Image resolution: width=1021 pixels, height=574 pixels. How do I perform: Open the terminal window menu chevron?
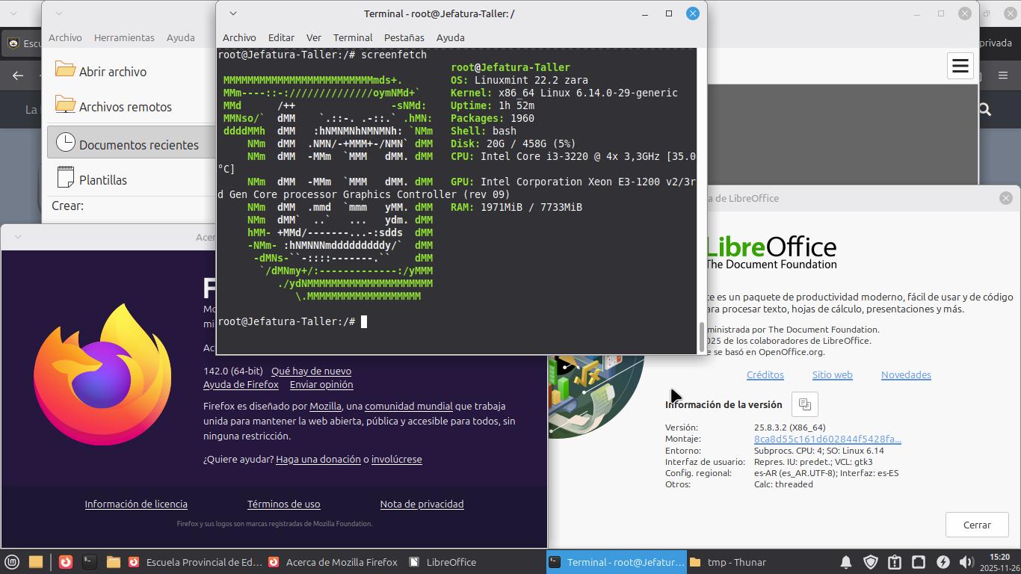[233, 13]
